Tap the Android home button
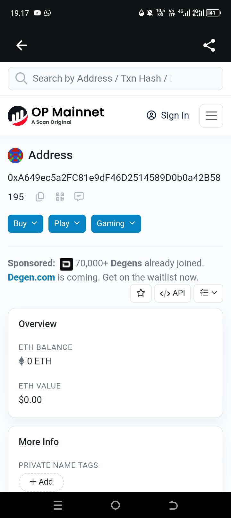The image size is (231, 518). pyautogui.click(x=116, y=505)
